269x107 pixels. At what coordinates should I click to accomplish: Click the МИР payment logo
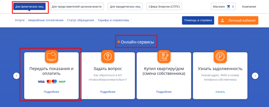tap(62, 82)
